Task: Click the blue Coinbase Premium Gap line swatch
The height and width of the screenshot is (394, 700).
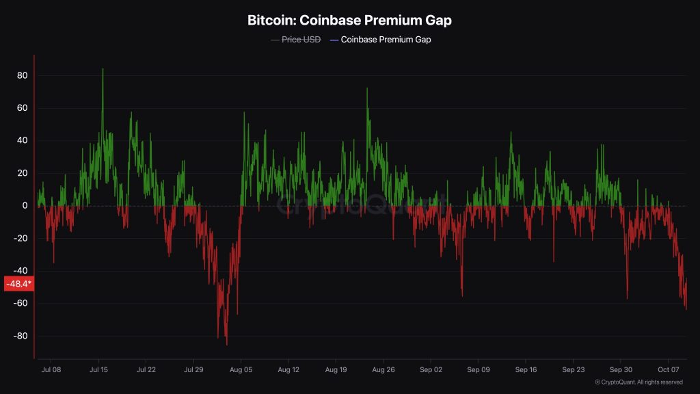Action: (334, 40)
